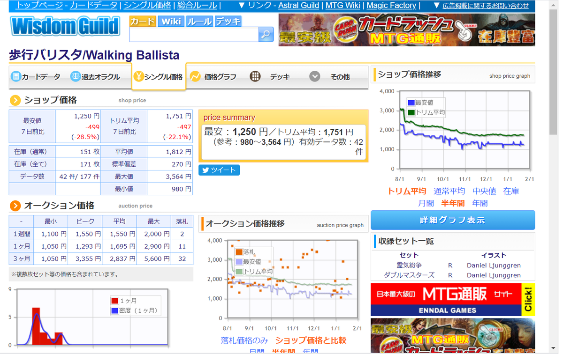Click the その他 chevron icon
The image size is (563, 354).
pos(315,76)
